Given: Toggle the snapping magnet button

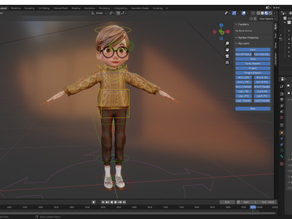Looking at the screenshot, I should pyautogui.click(x=118, y=13).
